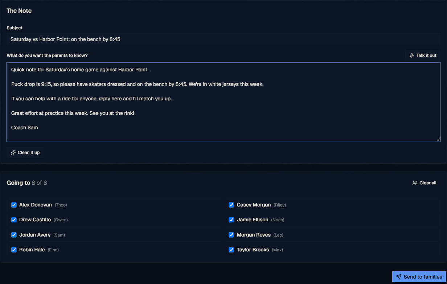Viewport: 447px width, 284px height.
Task: Click the child name "(Theo)"
Action: coord(61,205)
